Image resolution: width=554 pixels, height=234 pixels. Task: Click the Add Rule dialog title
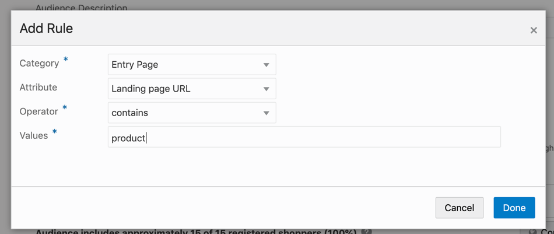[46, 29]
